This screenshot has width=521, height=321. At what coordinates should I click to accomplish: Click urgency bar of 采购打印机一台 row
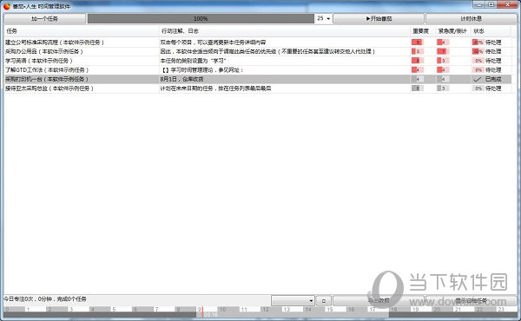(x=443, y=79)
